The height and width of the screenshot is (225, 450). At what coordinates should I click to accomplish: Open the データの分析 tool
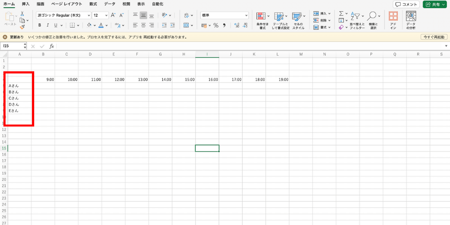tap(411, 20)
